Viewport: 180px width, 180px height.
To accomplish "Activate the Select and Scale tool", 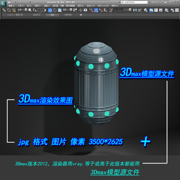I will point(59,10).
